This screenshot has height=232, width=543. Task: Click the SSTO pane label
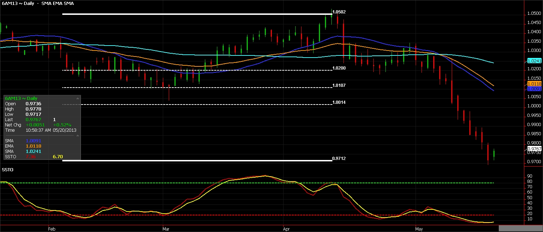pyautogui.click(x=7, y=170)
